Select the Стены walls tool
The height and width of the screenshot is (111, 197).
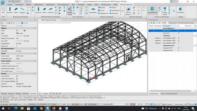click(101, 10)
